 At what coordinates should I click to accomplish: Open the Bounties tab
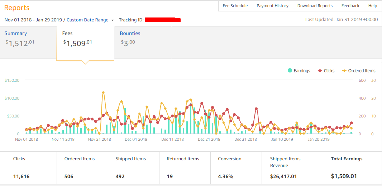click(130, 33)
